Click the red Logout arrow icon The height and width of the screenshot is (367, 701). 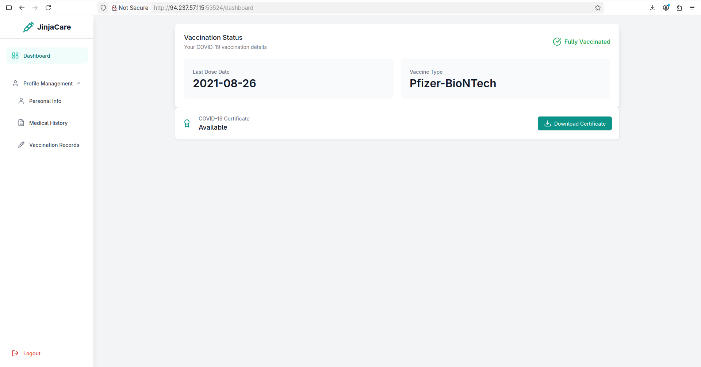15,353
